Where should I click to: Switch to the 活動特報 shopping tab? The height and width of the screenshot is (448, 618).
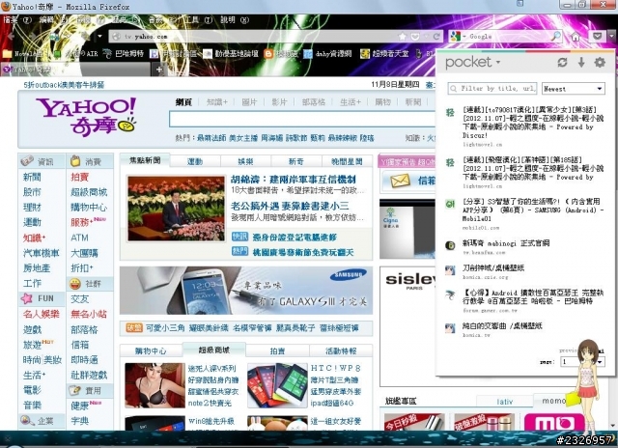pos(341,351)
